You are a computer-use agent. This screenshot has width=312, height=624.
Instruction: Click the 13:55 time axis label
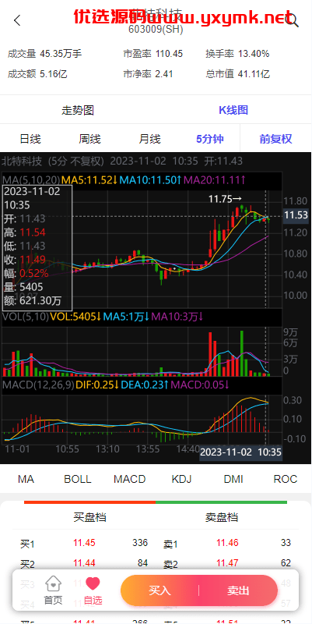(148, 449)
